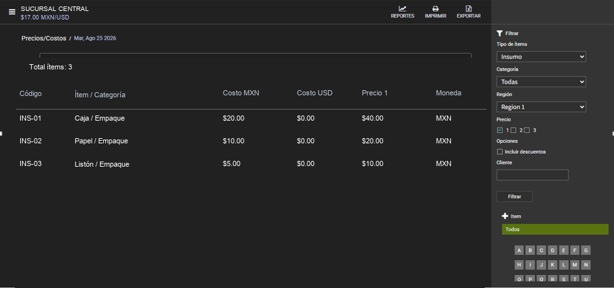Click the Filtrar button
Screen dimensions: 614x288
[x=515, y=197]
